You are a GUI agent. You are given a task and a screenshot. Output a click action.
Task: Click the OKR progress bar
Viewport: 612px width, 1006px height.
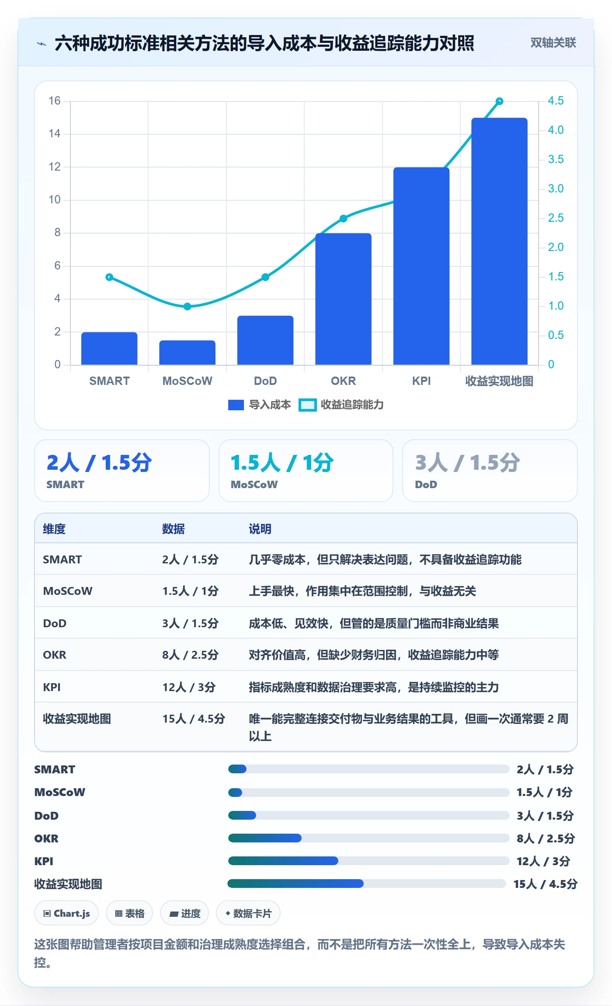[x=369, y=838]
